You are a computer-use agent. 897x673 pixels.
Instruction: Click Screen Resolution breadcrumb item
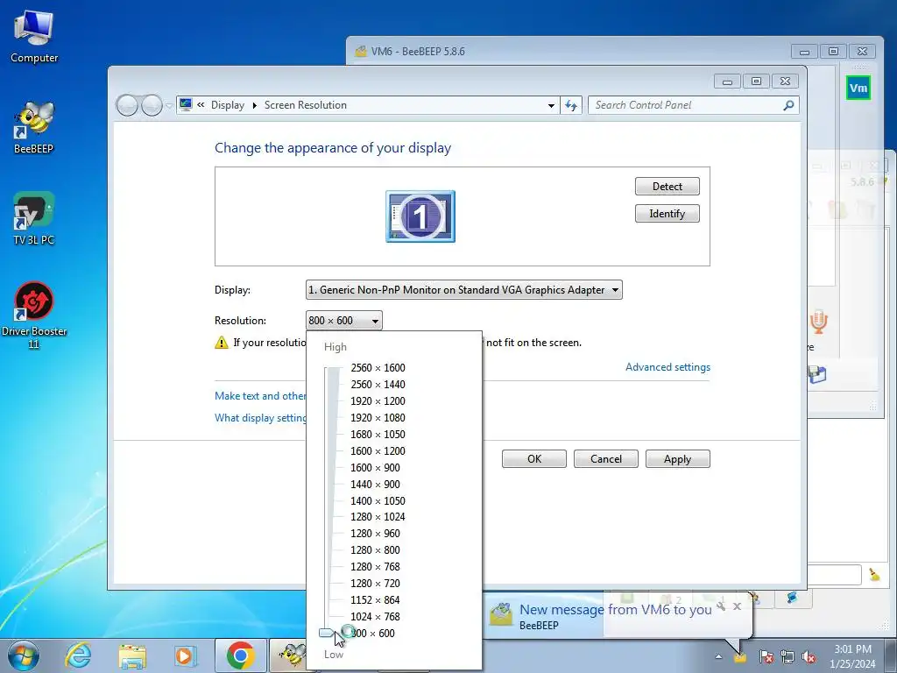(x=306, y=105)
